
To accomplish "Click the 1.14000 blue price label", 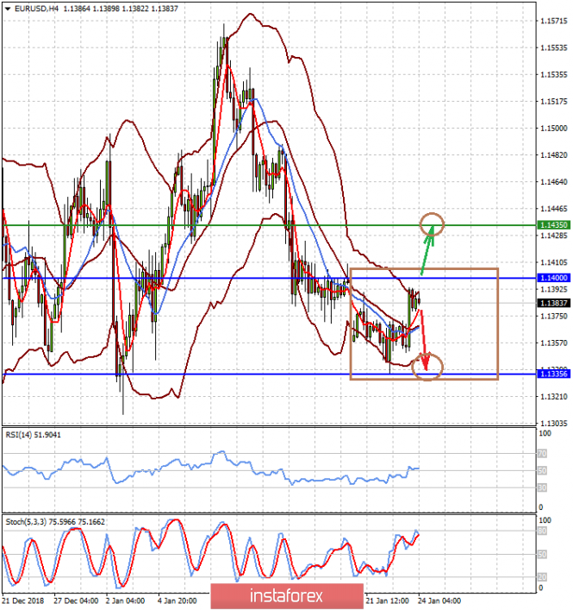I will coord(552,279).
